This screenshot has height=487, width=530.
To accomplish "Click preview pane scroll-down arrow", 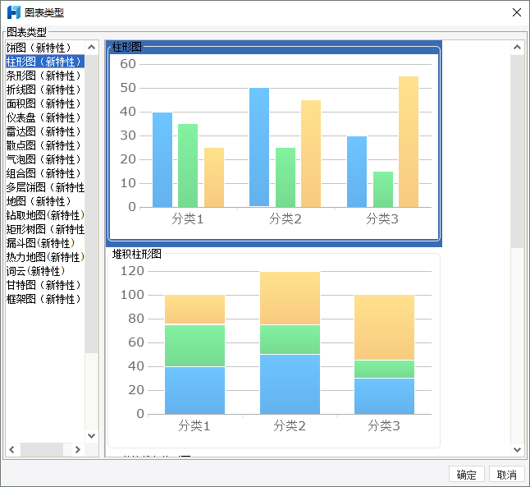I will point(517,450).
